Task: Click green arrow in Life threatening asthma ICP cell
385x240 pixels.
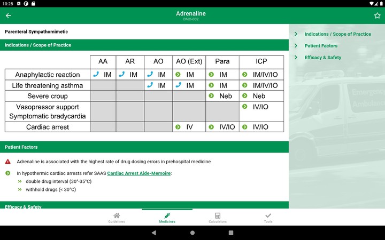Action: pyautogui.click(x=244, y=85)
